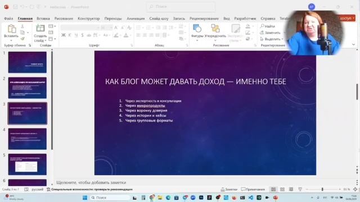
Task: Click the Cut scissors icon
Action: 22,26
